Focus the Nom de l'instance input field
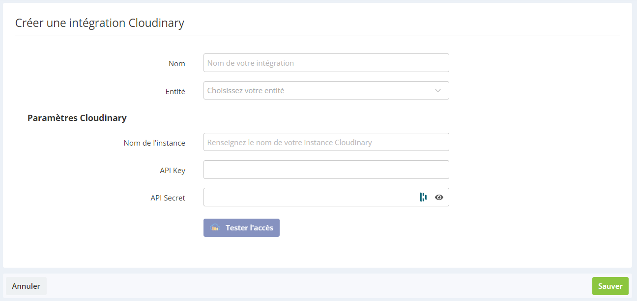637x301 pixels. click(x=326, y=142)
